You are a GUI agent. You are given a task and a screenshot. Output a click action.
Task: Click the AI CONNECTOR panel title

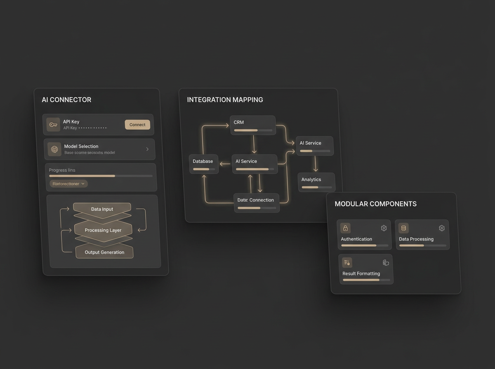(66, 100)
